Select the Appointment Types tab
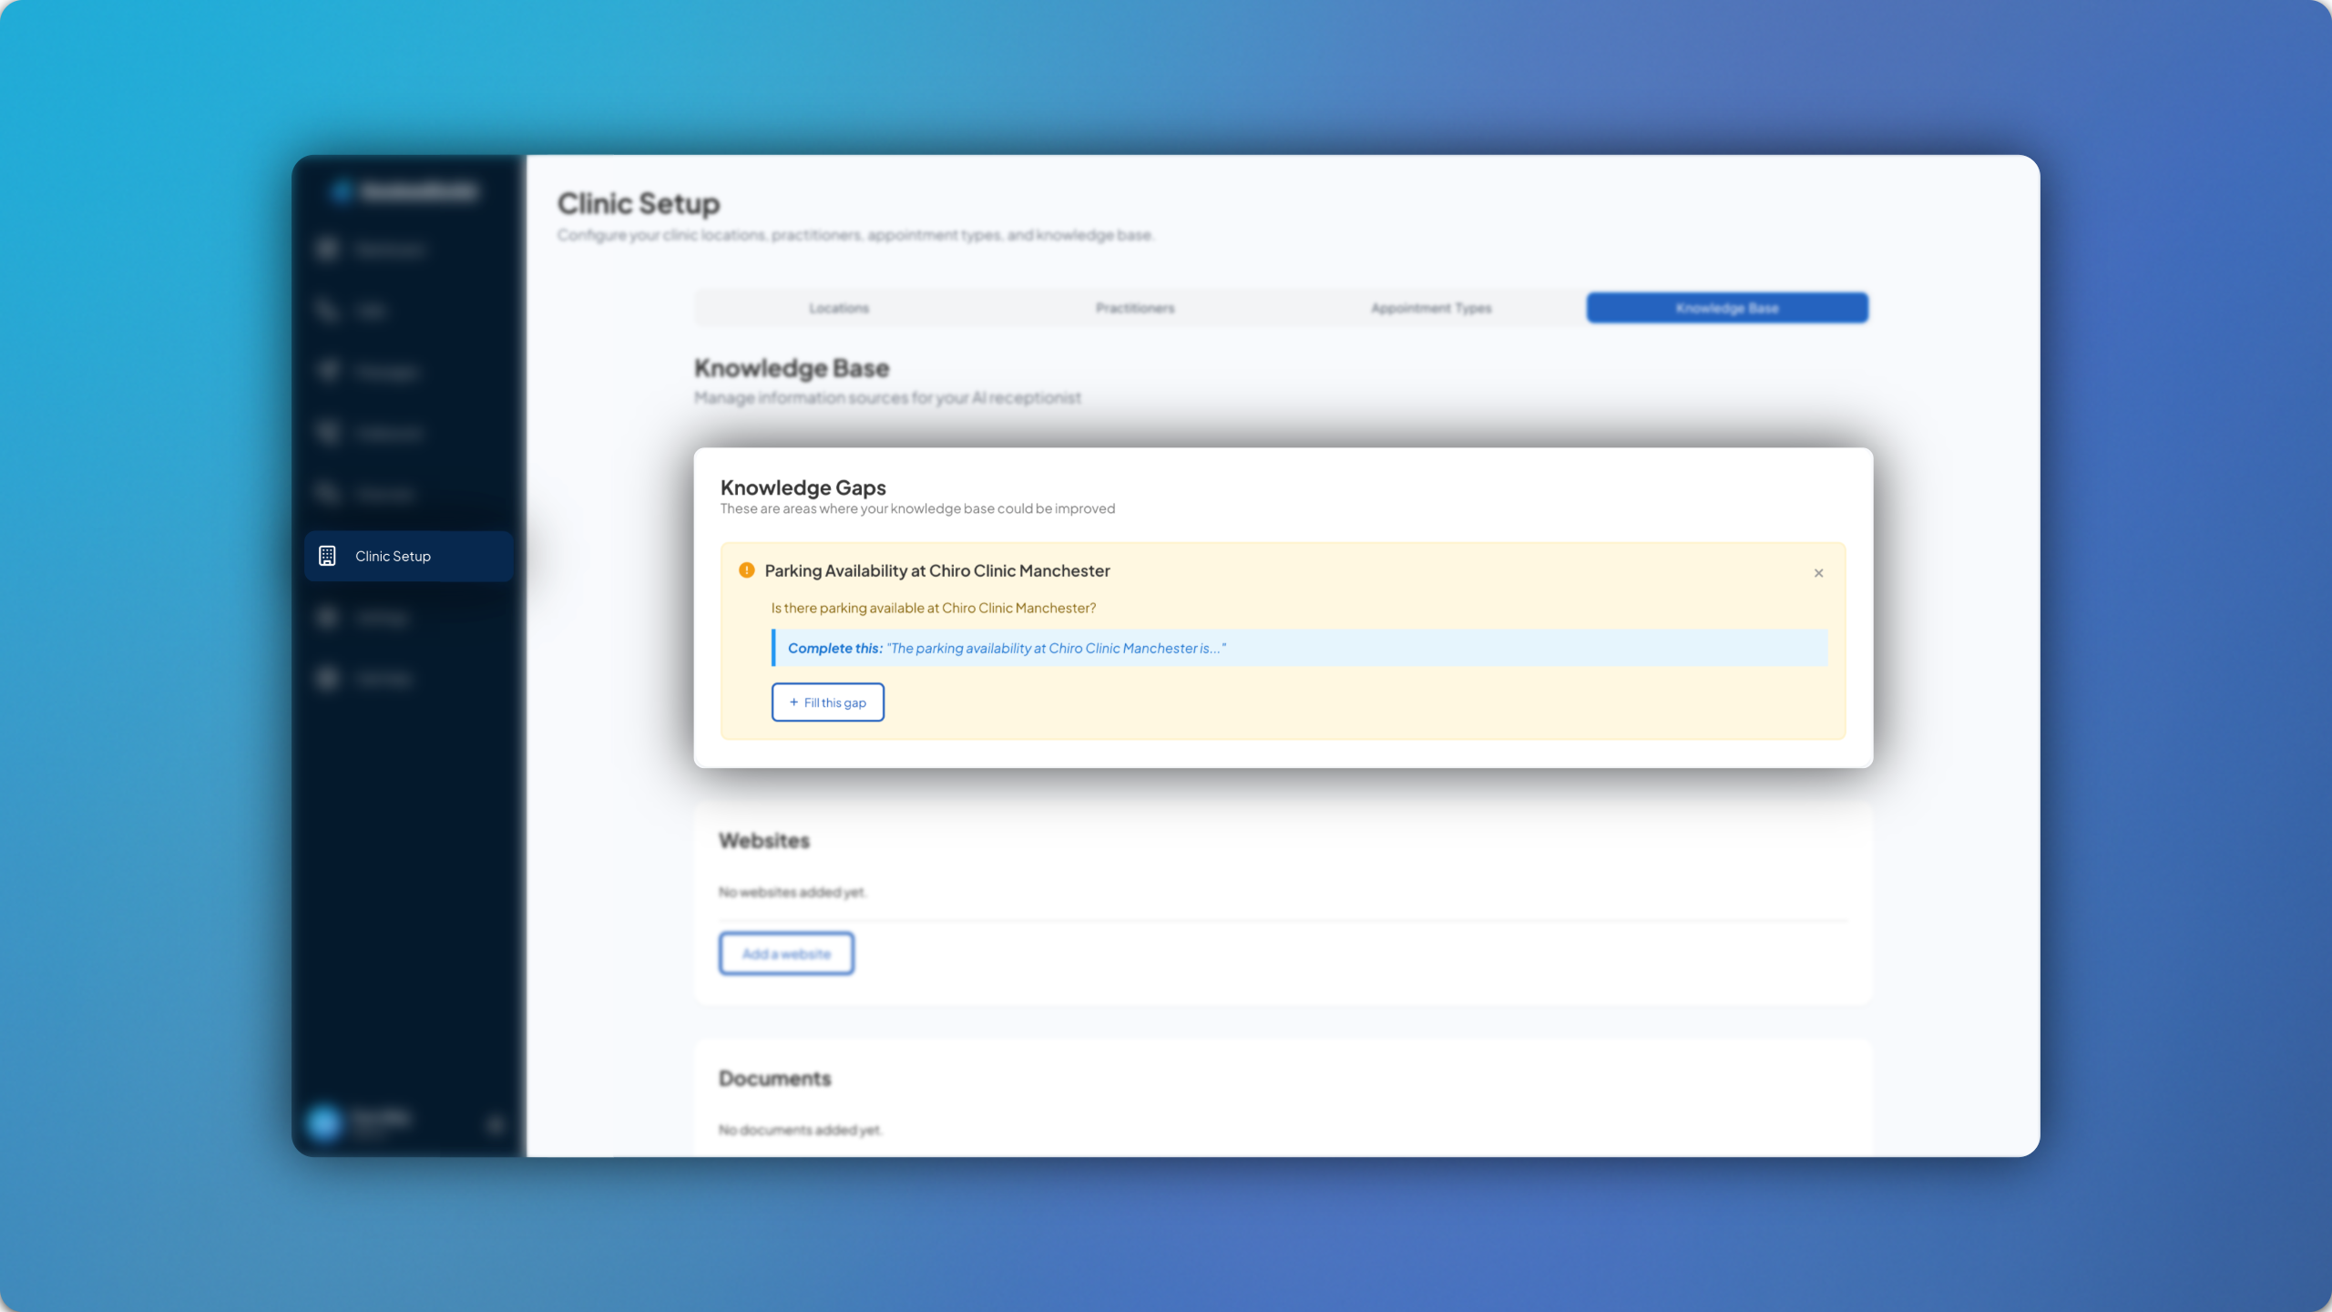Viewport: 2332px width, 1312px height. [1431, 308]
